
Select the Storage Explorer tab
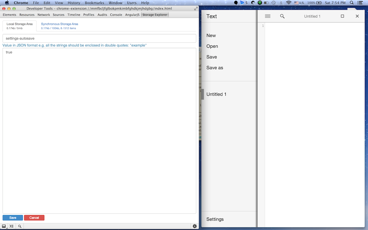point(155,15)
